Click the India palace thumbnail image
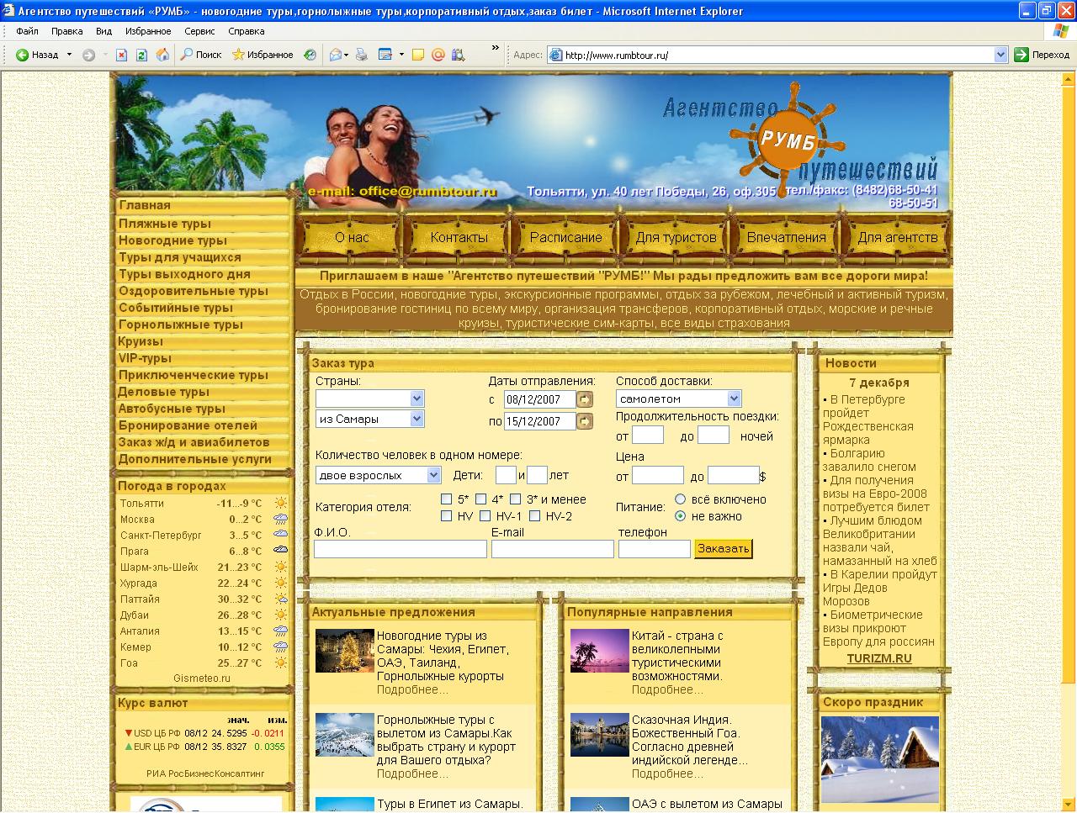1077x813 pixels. coord(599,736)
